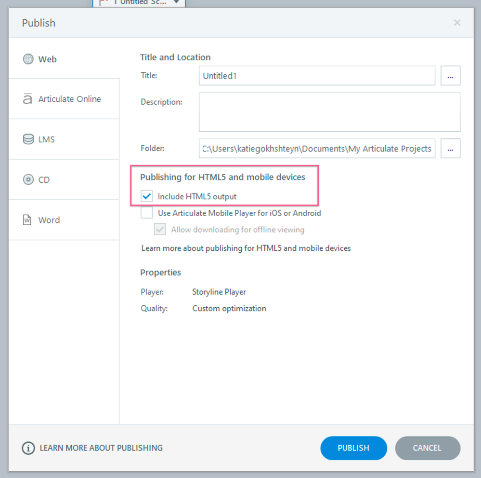Browse Folder location via ellipsis button

coord(450,149)
